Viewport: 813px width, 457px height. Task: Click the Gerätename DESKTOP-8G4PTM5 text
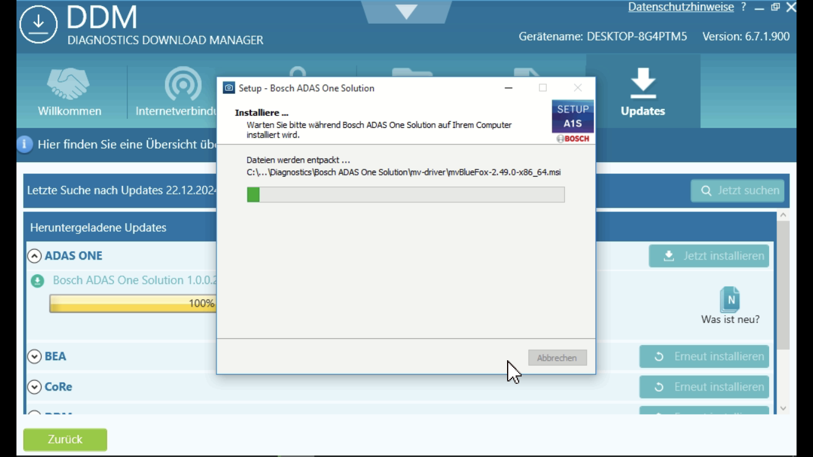click(x=603, y=37)
